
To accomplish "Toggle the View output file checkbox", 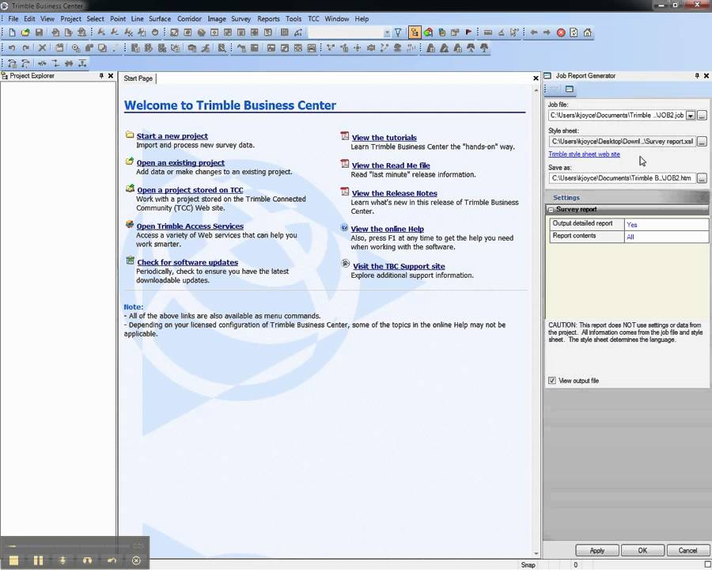I will 552,381.
